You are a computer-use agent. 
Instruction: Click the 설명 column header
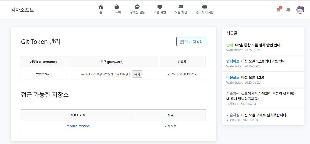point(171,115)
